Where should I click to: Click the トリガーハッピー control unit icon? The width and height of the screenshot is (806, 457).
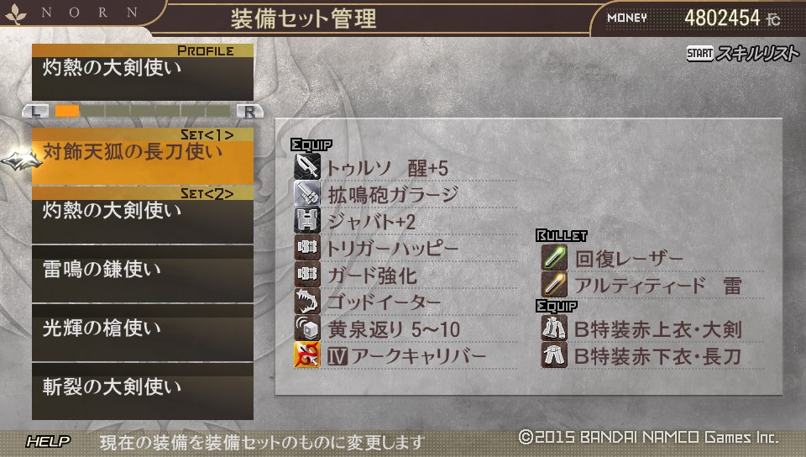click(x=307, y=247)
